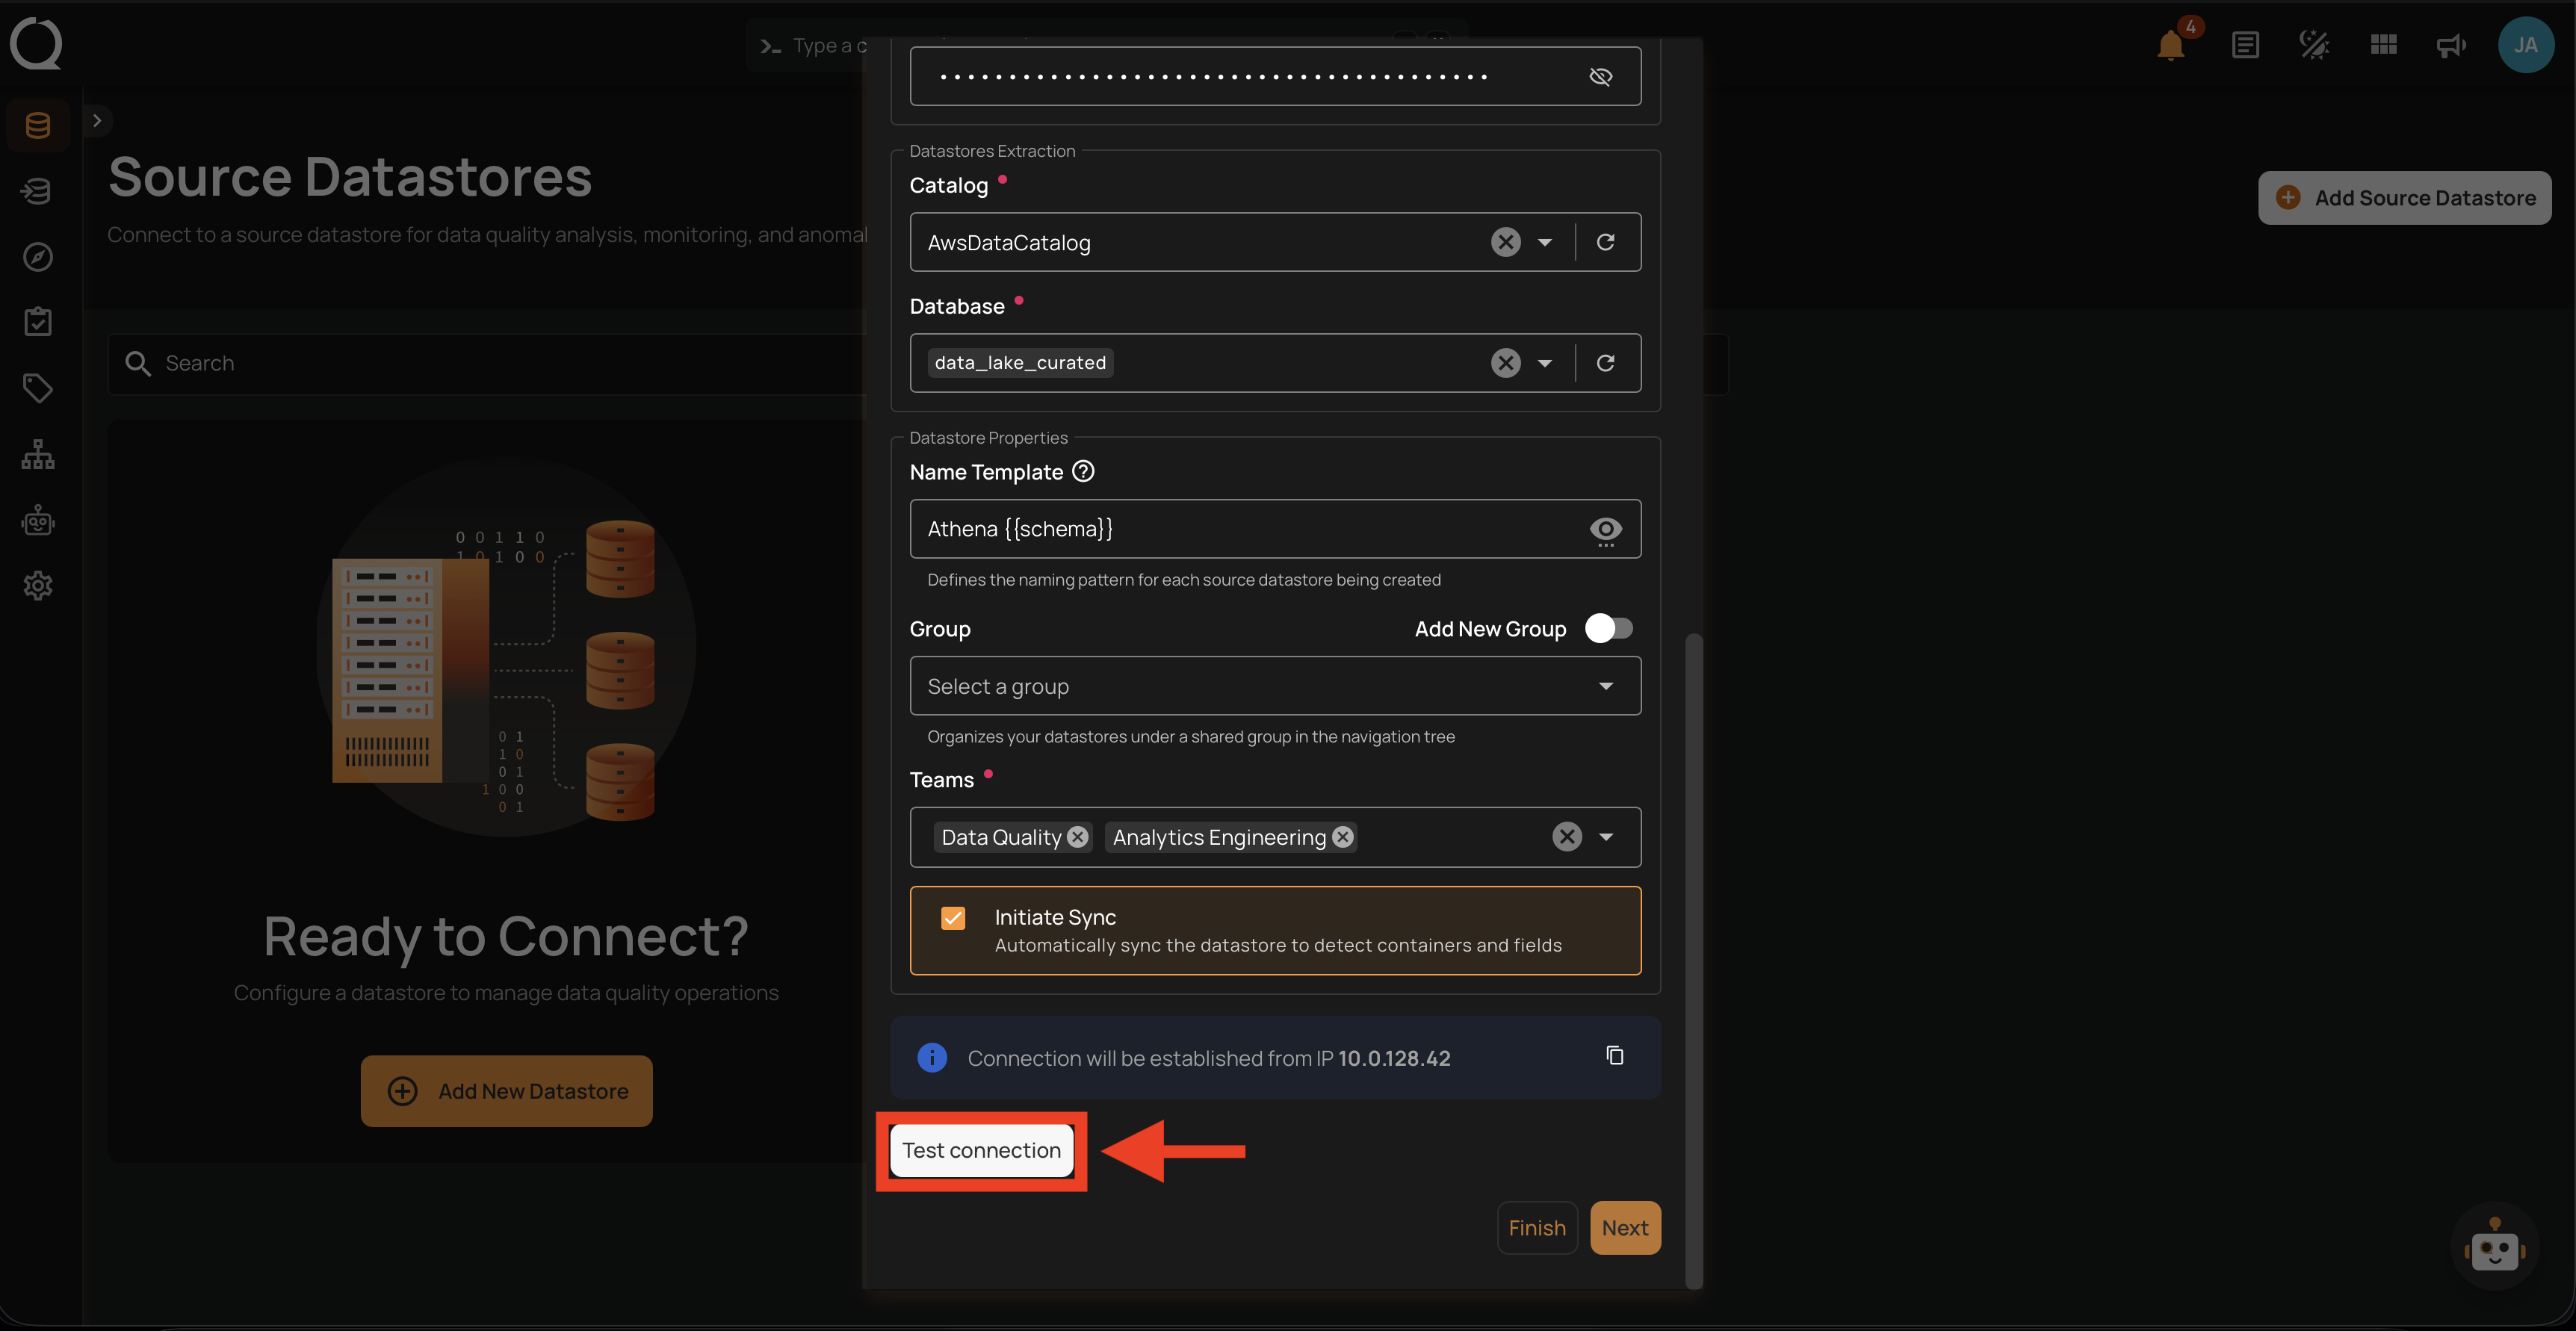Enable the Add New Group switch
Viewport: 2576px width, 1331px height.
click(x=1608, y=628)
